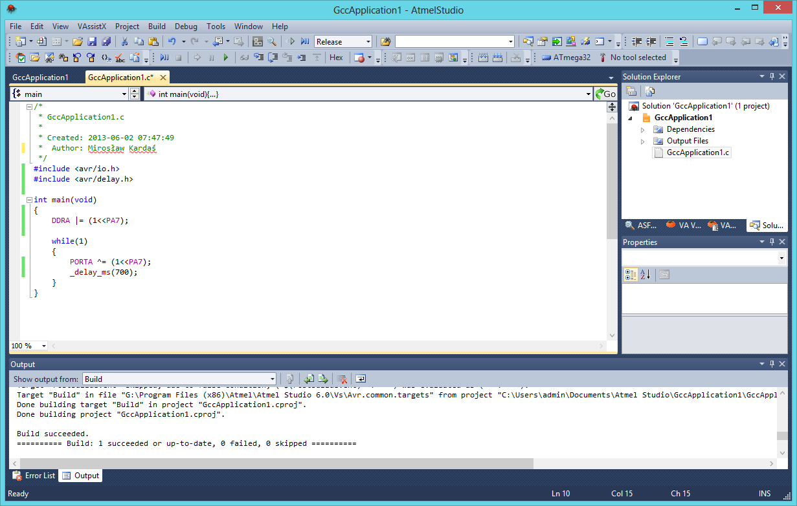Open the Debug menu

pyautogui.click(x=186, y=26)
